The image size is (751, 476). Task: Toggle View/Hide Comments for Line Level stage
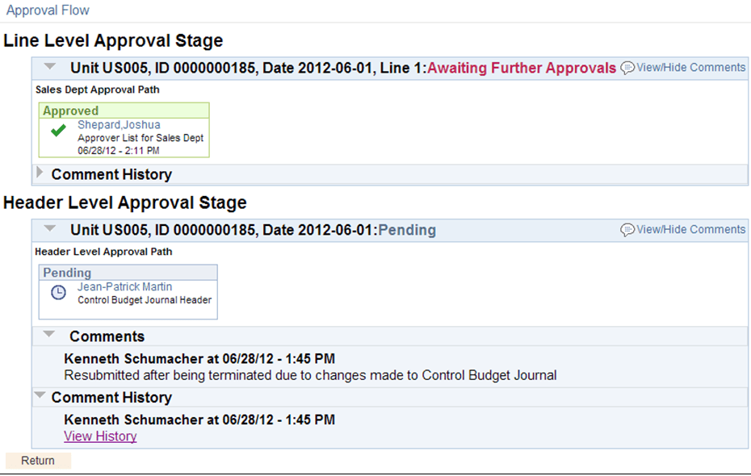point(690,68)
